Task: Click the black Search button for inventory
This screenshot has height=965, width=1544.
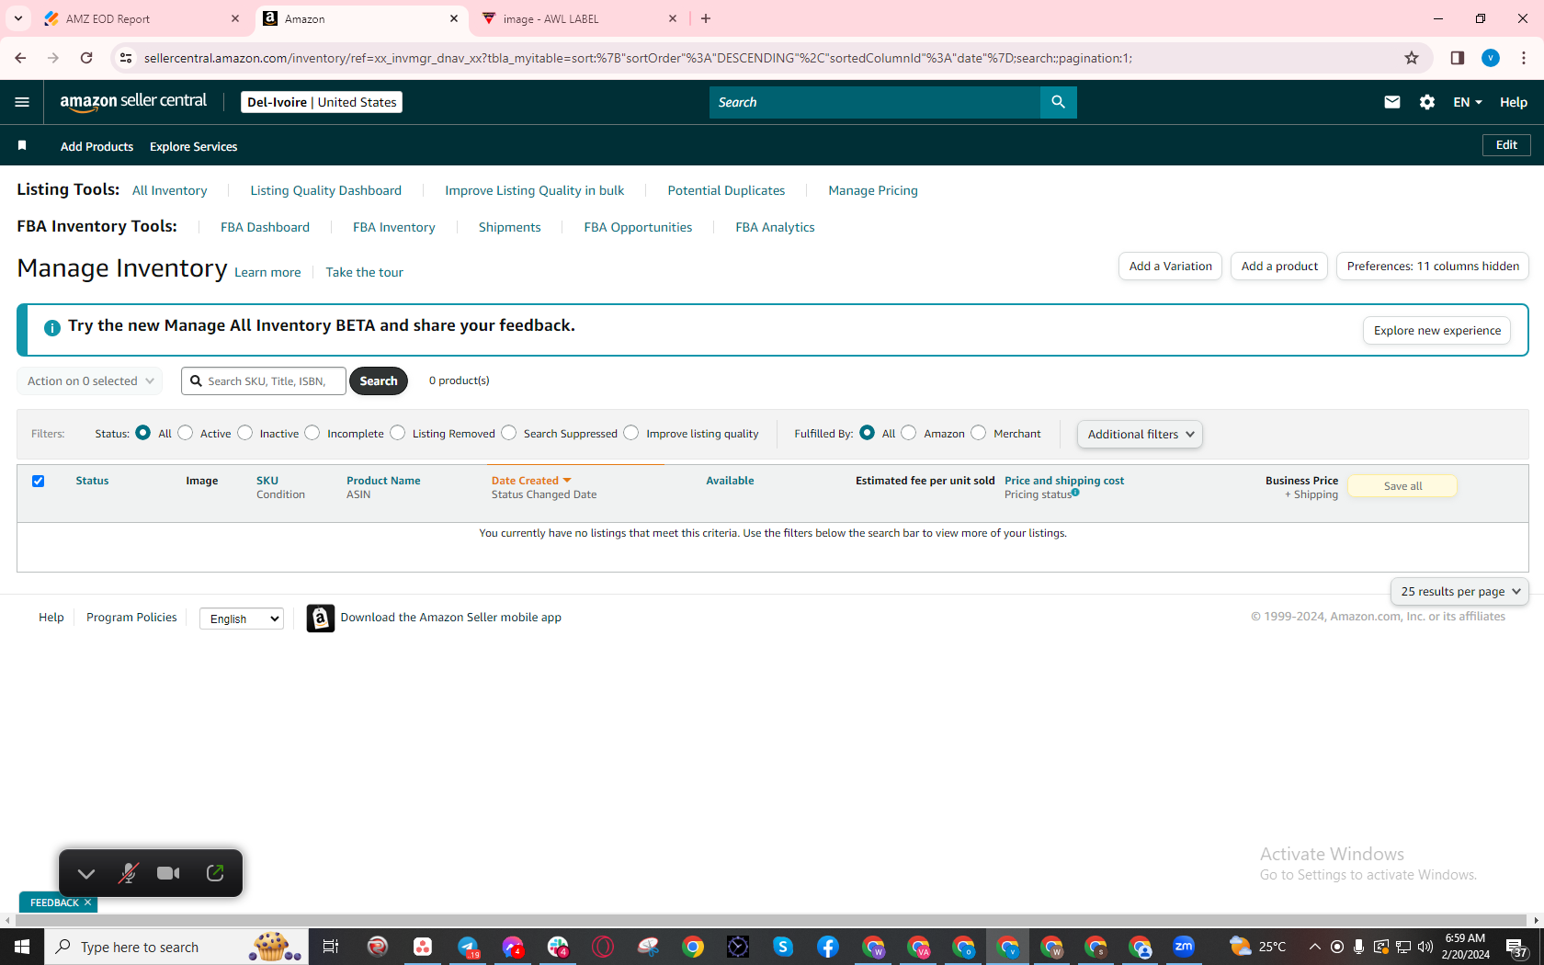Action: coord(379,381)
